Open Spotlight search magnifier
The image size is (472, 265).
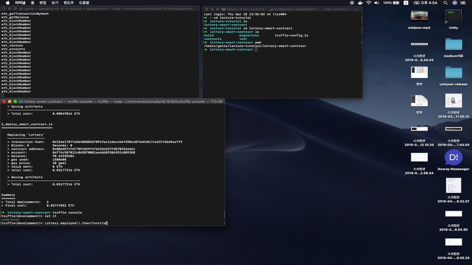point(445,3)
